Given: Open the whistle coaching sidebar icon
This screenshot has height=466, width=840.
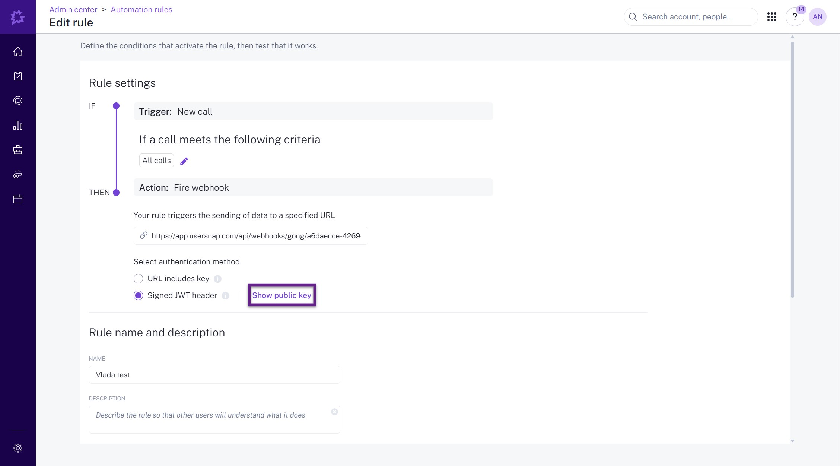Looking at the screenshot, I should (x=18, y=174).
